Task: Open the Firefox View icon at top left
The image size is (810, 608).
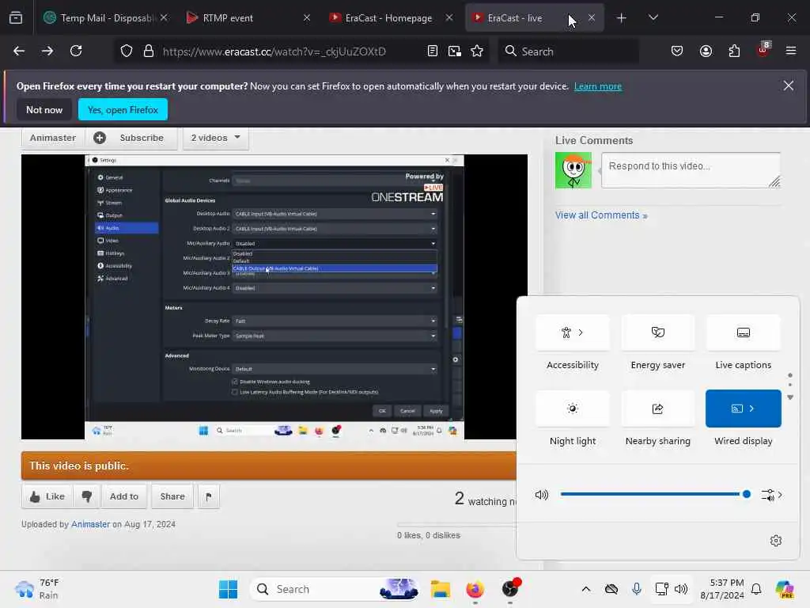Action: [x=16, y=17]
